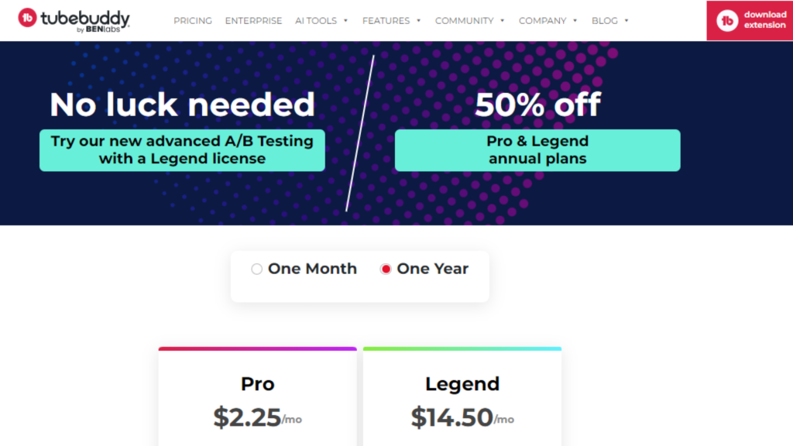Click the Pro & Legend annual plans banner

click(x=537, y=150)
